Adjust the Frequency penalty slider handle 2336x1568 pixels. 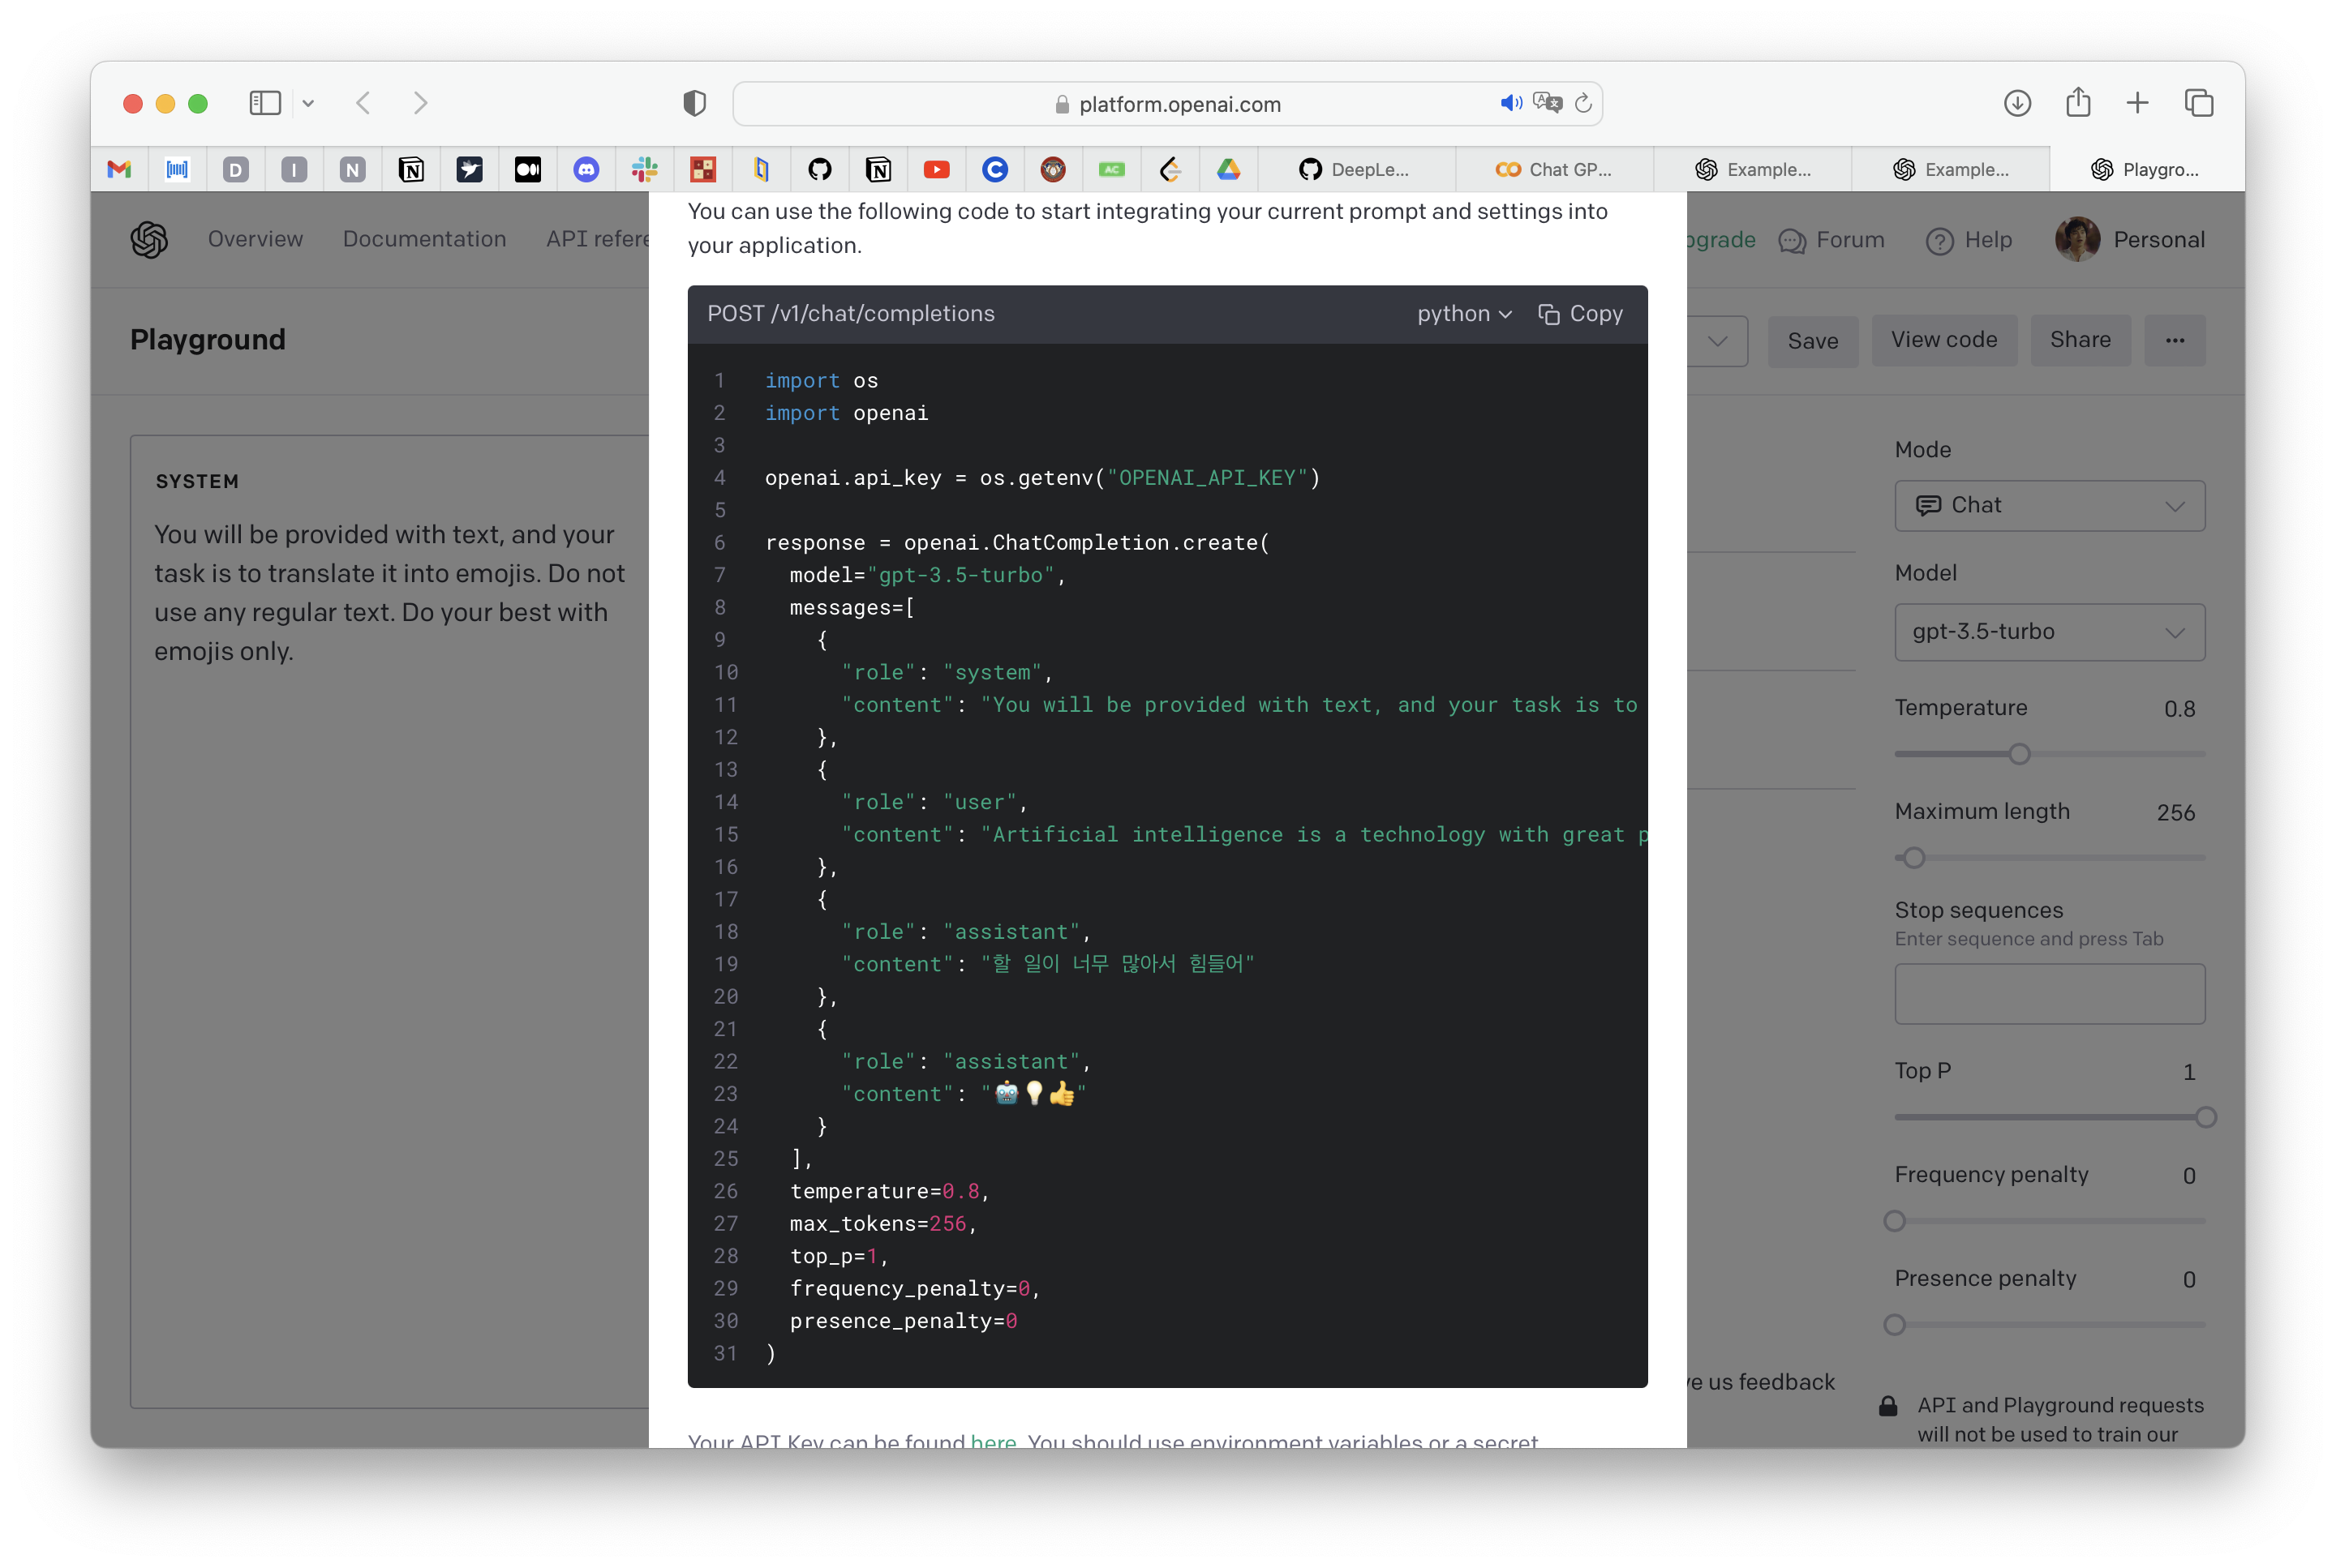(1894, 1221)
